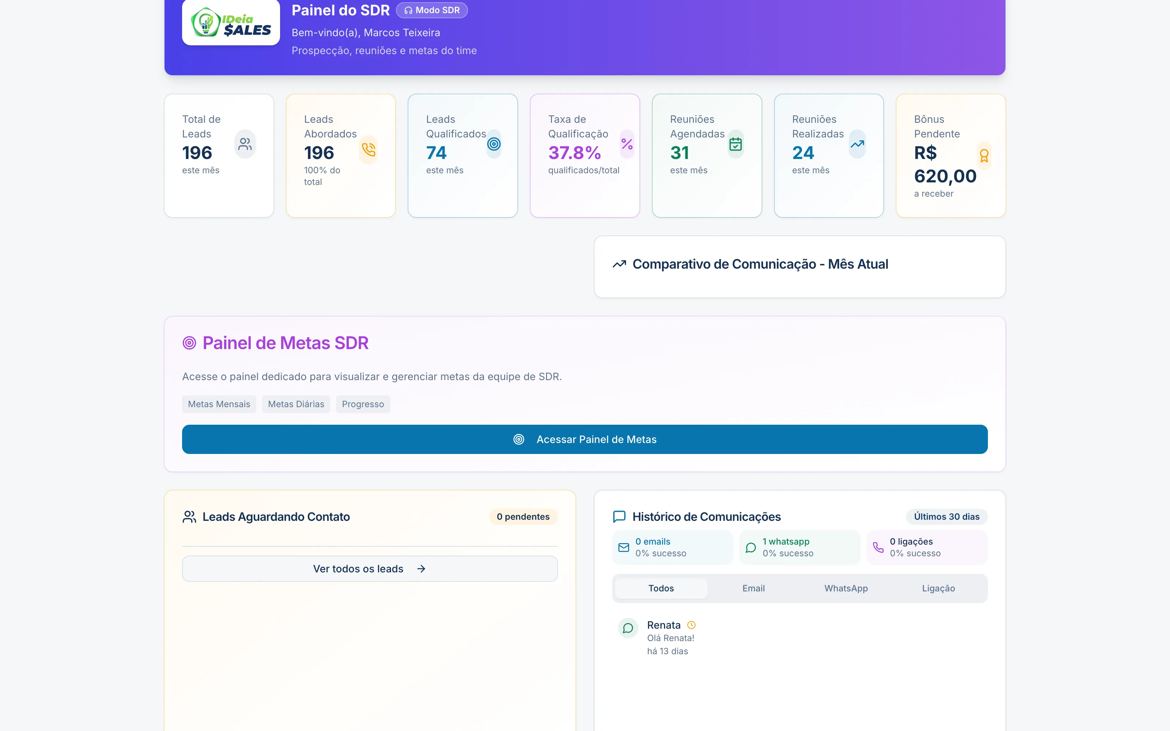Click the 24 completed meetings value
The image size is (1170, 731).
tap(803, 153)
